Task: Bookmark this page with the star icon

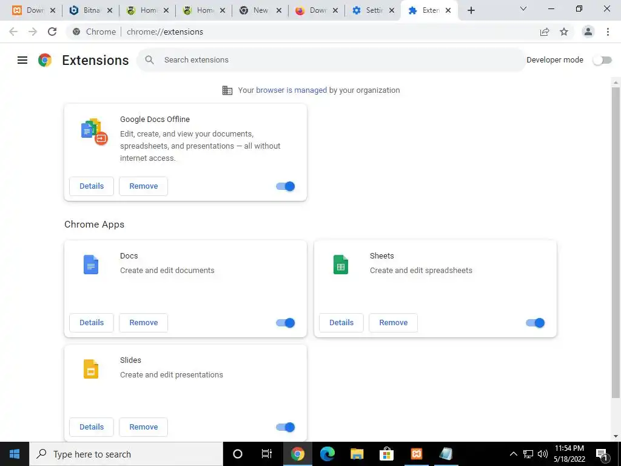Action: click(564, 32)
